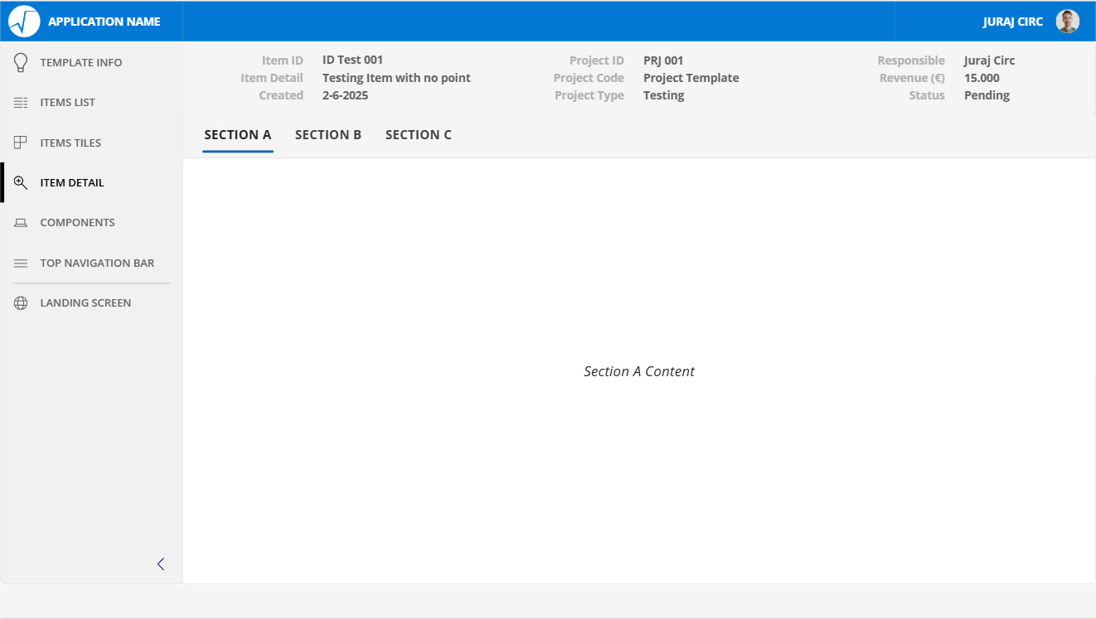Click the Landing Screen globe icon
The height and width of the screenshot is (619, 1096).
21,303
